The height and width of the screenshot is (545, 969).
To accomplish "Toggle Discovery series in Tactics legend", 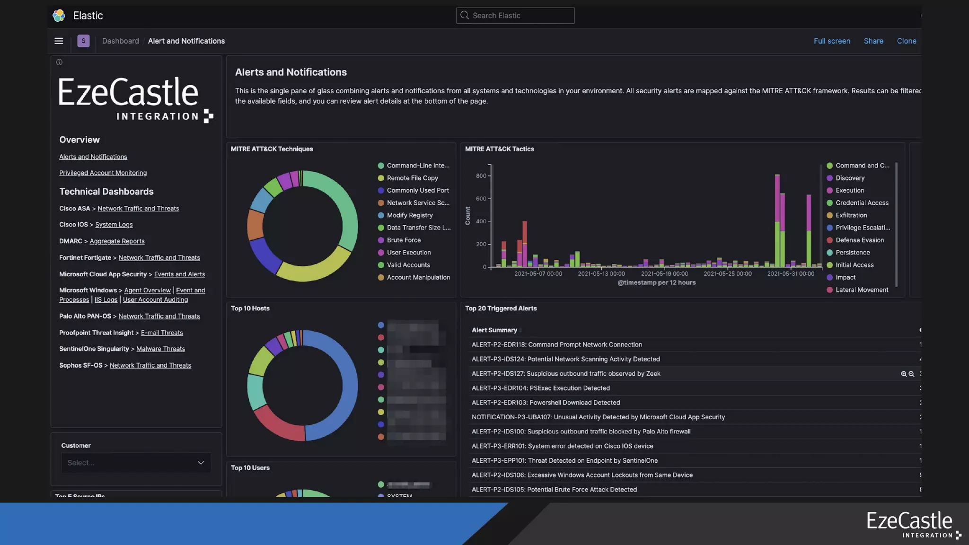I will point(850,178).
